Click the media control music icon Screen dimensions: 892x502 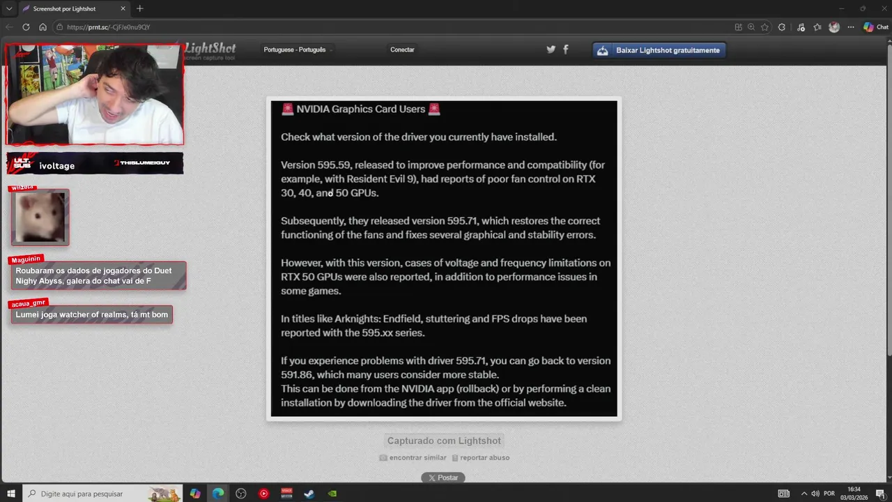pos(801,27)
